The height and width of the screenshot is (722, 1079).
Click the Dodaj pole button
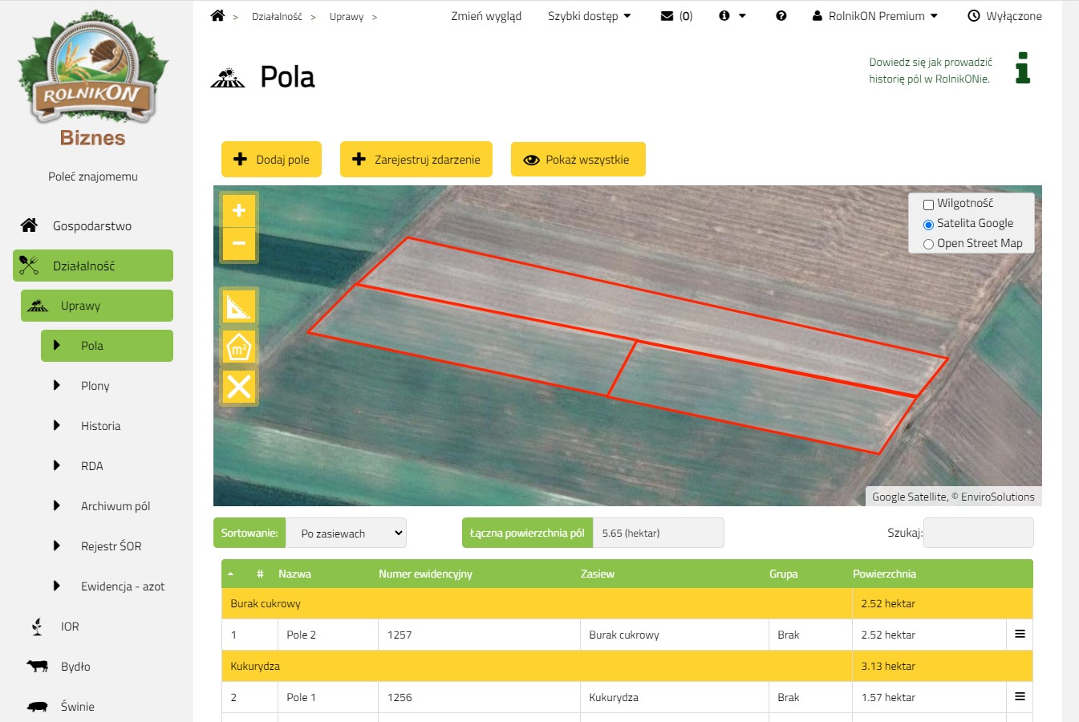click(271, 160)
